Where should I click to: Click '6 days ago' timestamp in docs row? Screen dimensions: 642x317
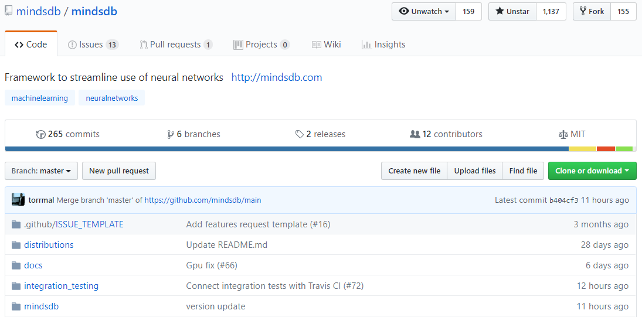607,265
